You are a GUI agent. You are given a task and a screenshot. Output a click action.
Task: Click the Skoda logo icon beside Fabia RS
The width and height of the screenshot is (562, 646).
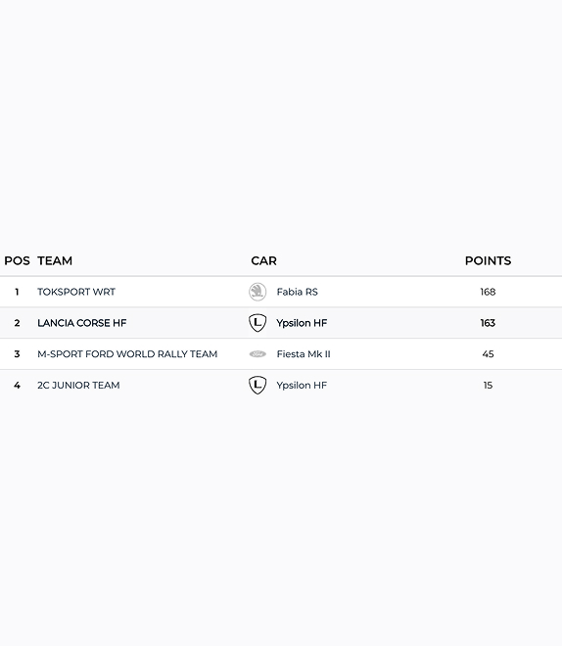tap(258, 292)
